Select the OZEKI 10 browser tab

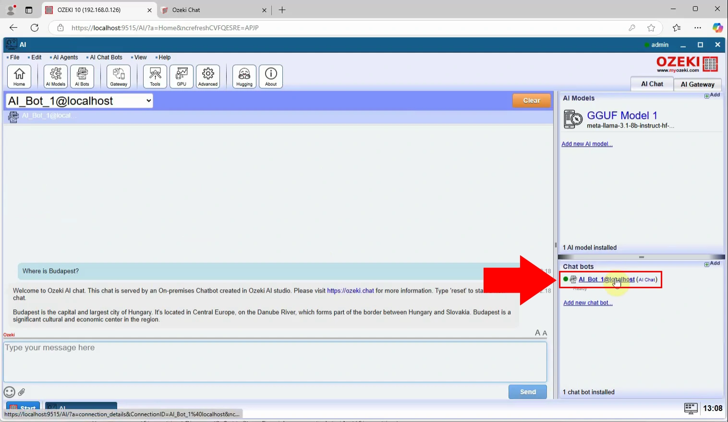coord(99,10)
